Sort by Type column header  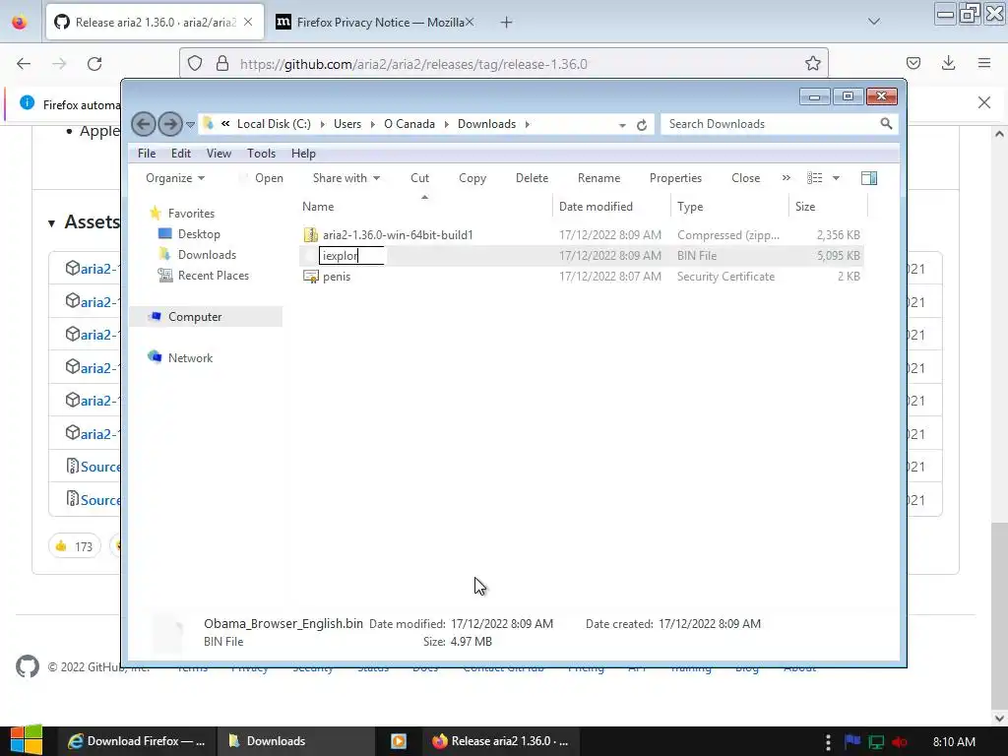729,207
